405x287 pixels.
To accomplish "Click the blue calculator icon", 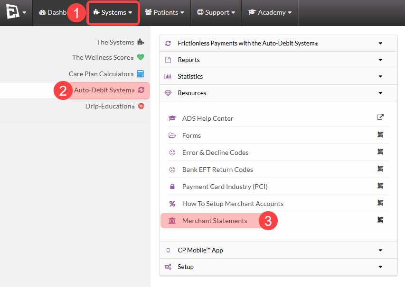I will click(141, 74).
